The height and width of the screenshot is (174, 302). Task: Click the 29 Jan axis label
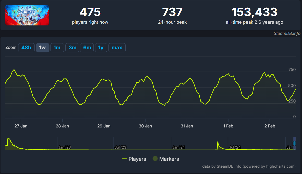pyautogui.click(x=104, y=126)
